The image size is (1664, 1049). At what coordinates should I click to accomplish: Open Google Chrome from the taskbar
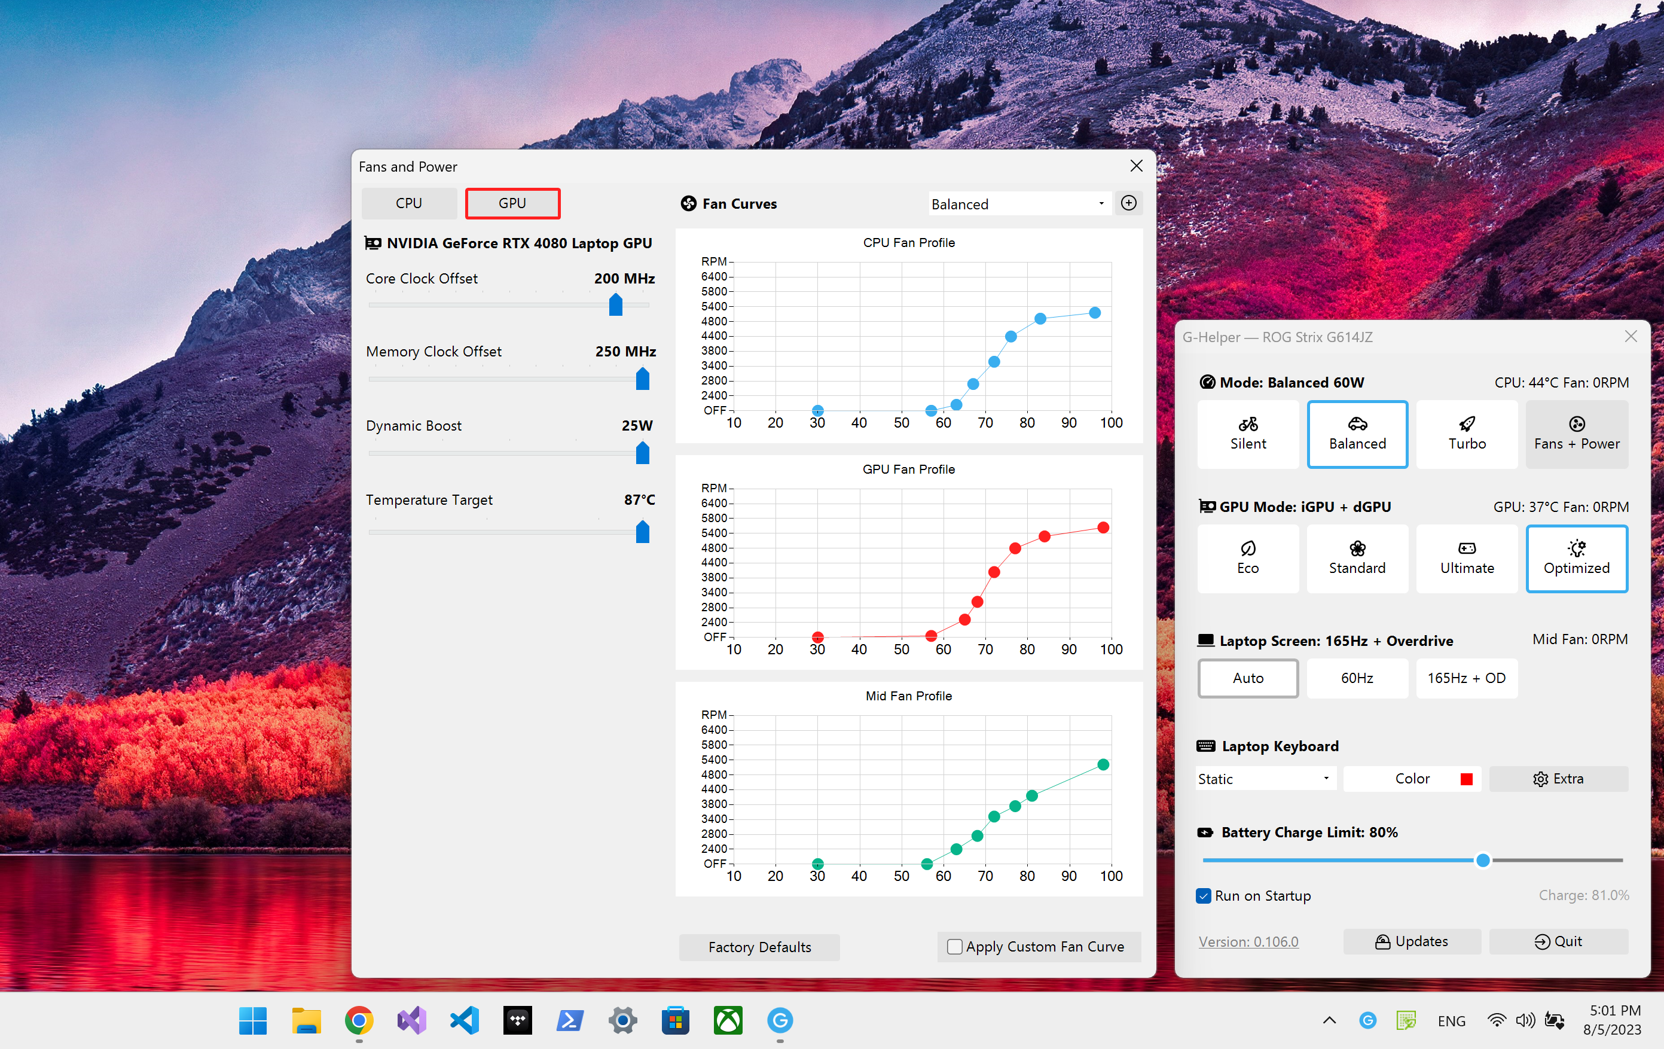[359, 1021]
